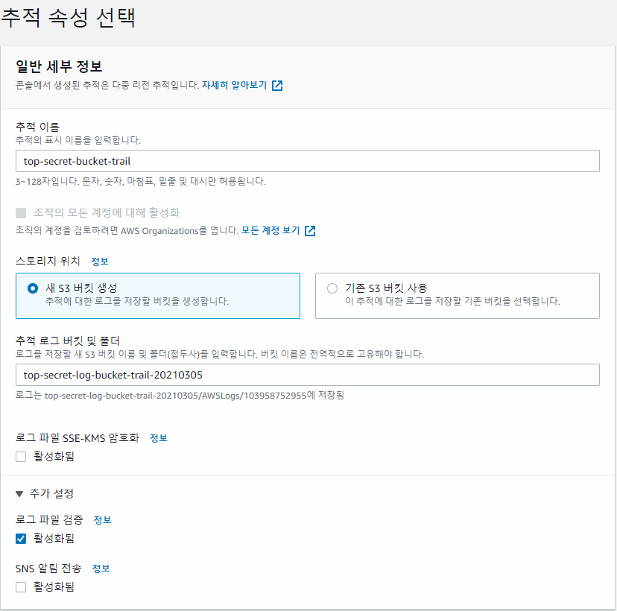Enable SSE-KMS encryption 활성화됨 checkbox
Viewport: 617px width, 611px height.
click(x=21, y=457)
